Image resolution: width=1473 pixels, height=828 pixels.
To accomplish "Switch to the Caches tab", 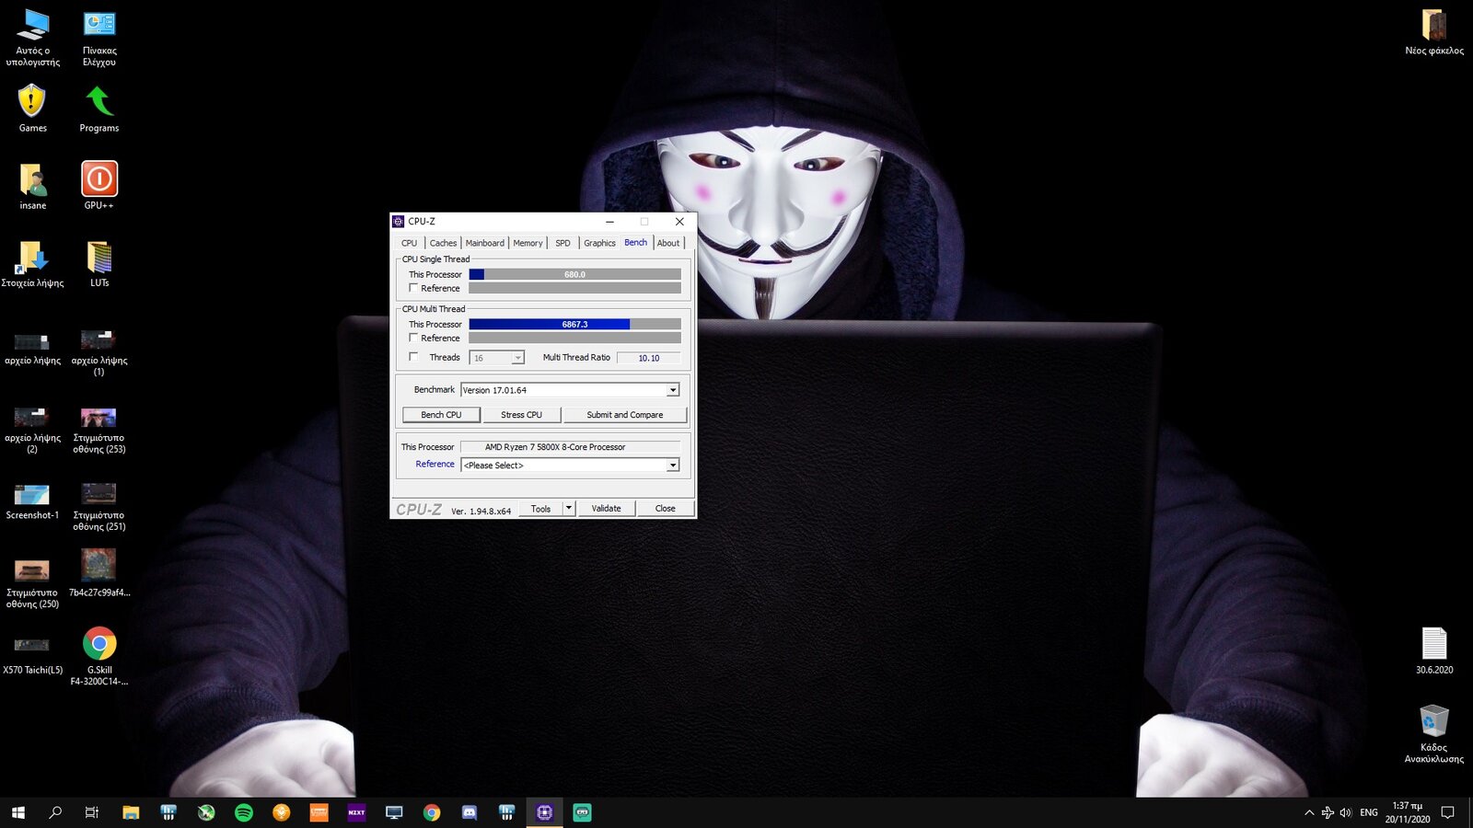I will tap(443, 243).
